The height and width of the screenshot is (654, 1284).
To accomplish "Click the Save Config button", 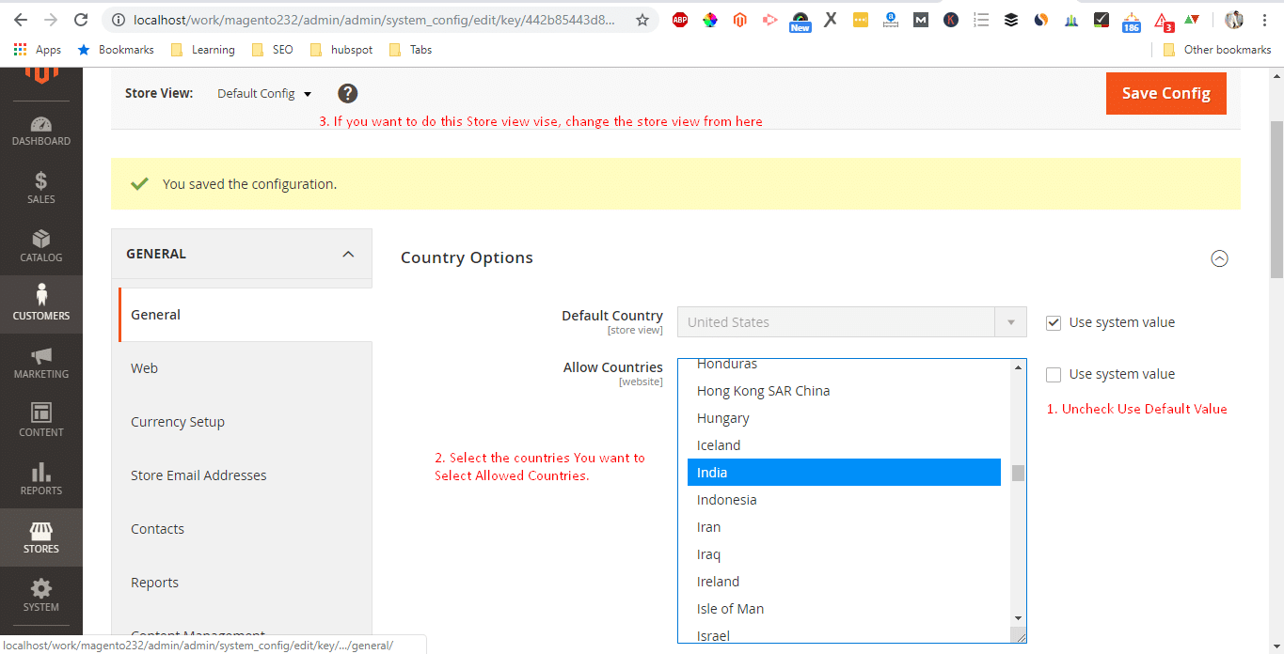I will click(1165, 93).
